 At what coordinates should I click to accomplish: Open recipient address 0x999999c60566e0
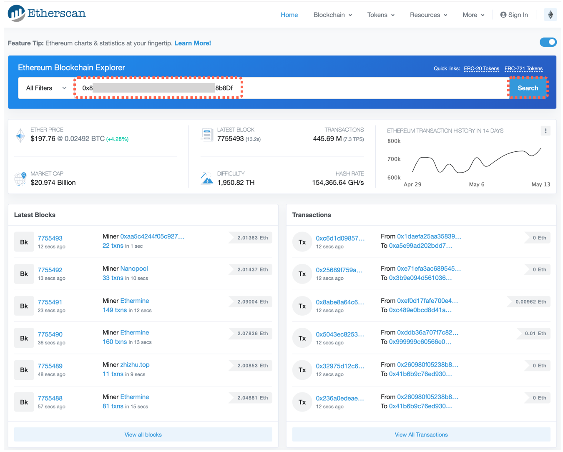[x=420, y=342]
